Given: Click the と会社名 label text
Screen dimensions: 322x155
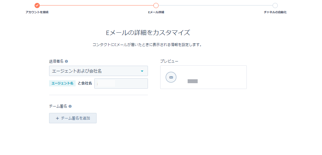Looking at the screenshot, I should [x=85, y=83].
